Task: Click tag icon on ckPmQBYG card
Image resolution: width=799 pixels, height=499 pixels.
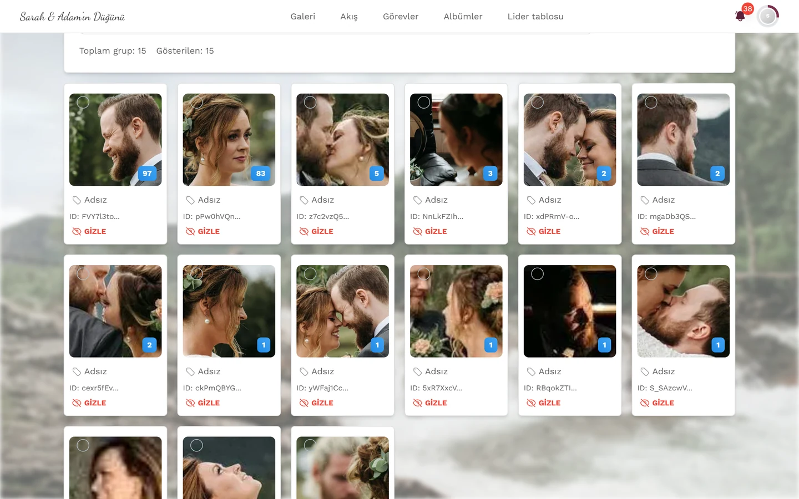Action: [190, 371]
